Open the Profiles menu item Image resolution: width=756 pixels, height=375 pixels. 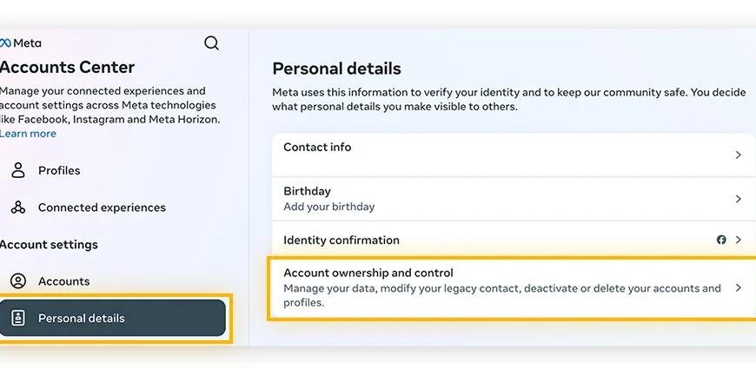[x=113, y=170]
